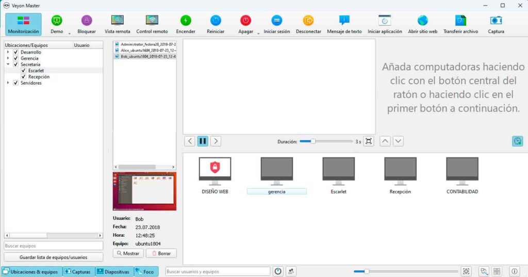Click Guardar lista de equipos/usuarios button

pyautogui.click(x=54, y=257)
